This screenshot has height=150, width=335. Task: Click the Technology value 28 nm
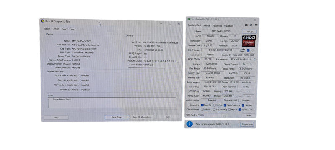[209, 40]
